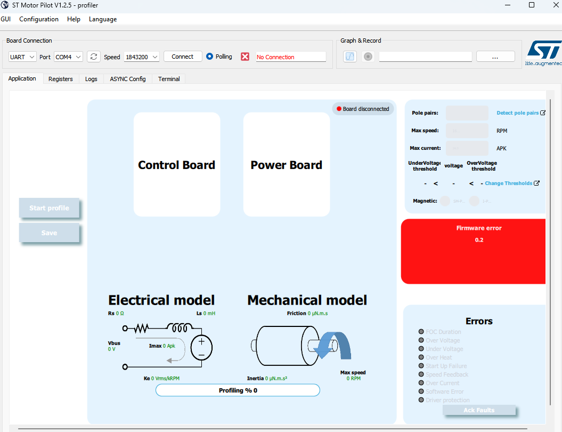Select the SM-P magnetic option

point(445,201)
